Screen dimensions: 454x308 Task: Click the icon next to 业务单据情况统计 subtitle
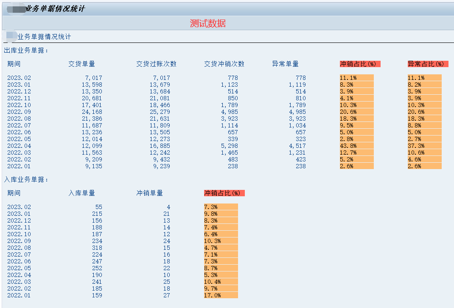click(x=10, y=37)
